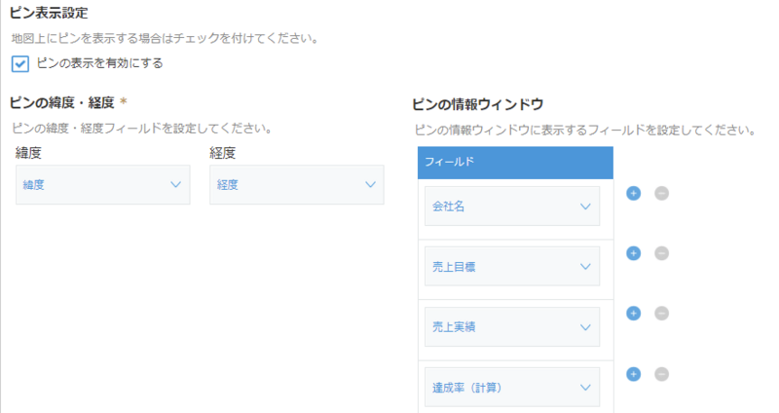Add a row after 達成率（計算） field
Image resolution: width=779 pixels, height=413 pixels.
click(633, 374)
